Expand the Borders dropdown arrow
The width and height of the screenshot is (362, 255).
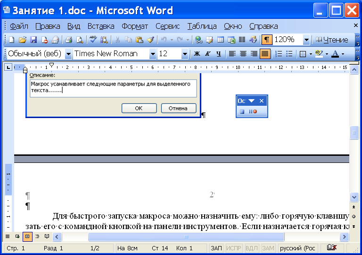(311, 54)
